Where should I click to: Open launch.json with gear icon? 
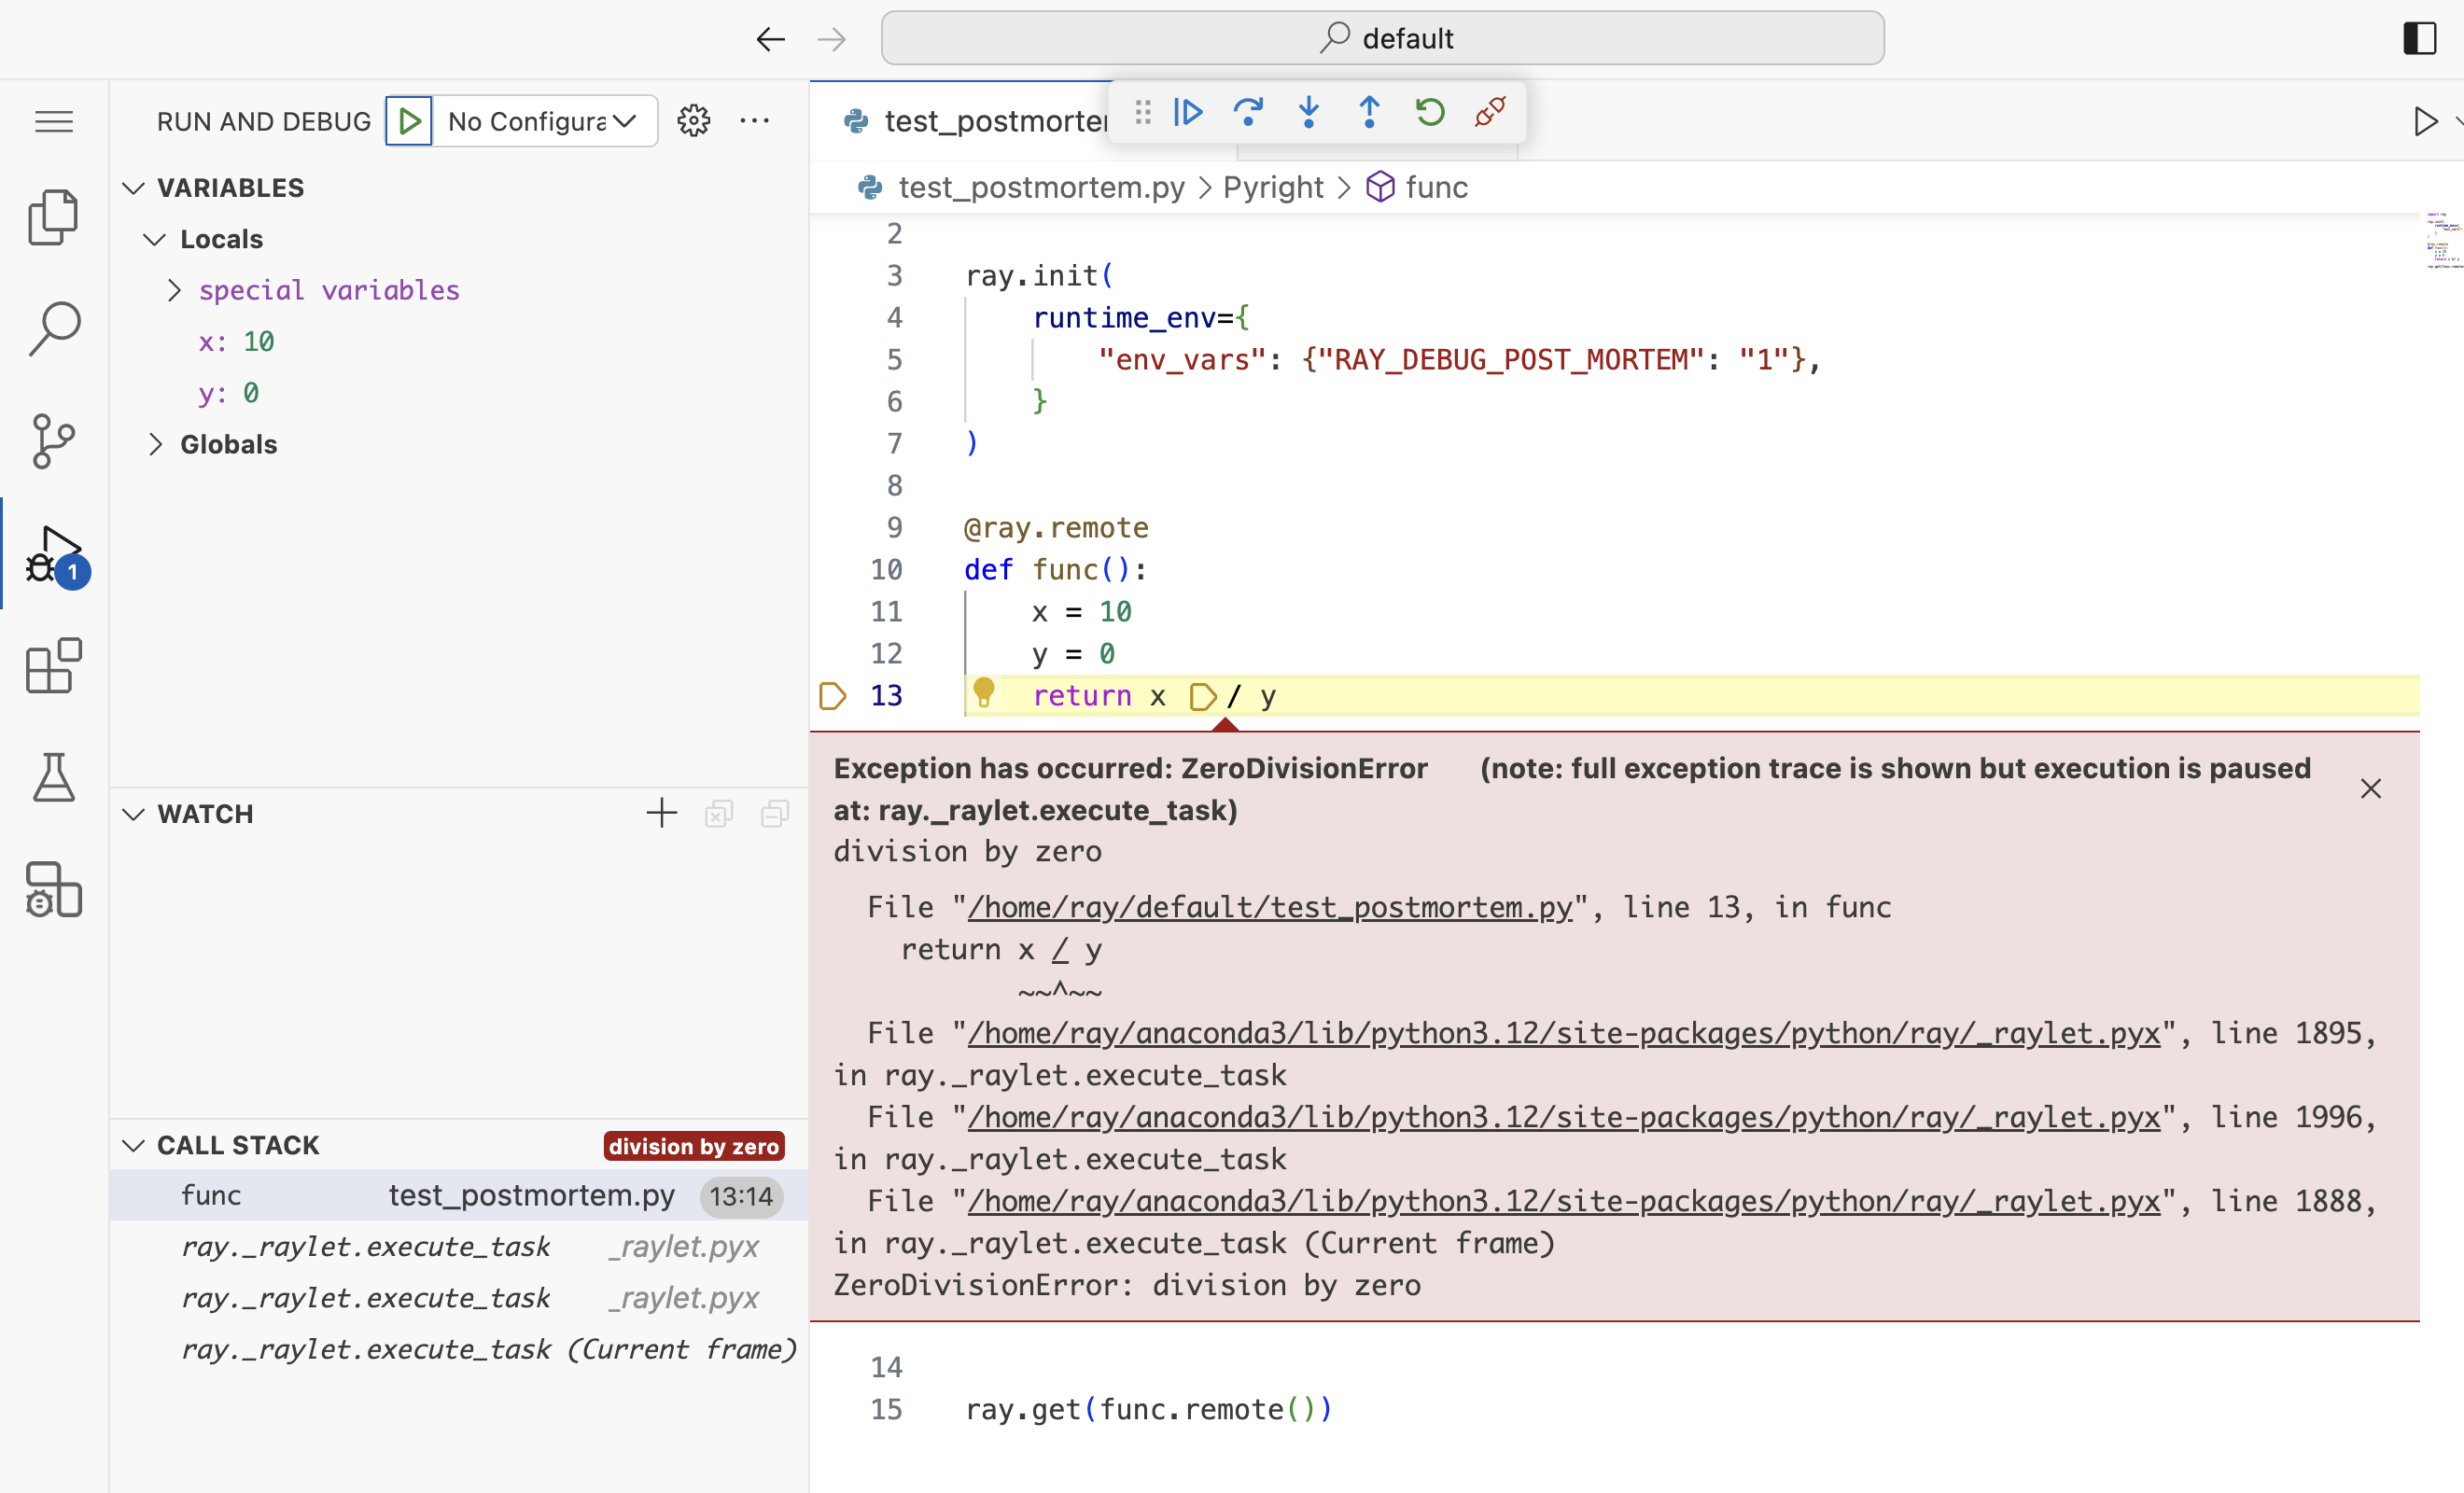pyautogui.click(x=693, y=121)
